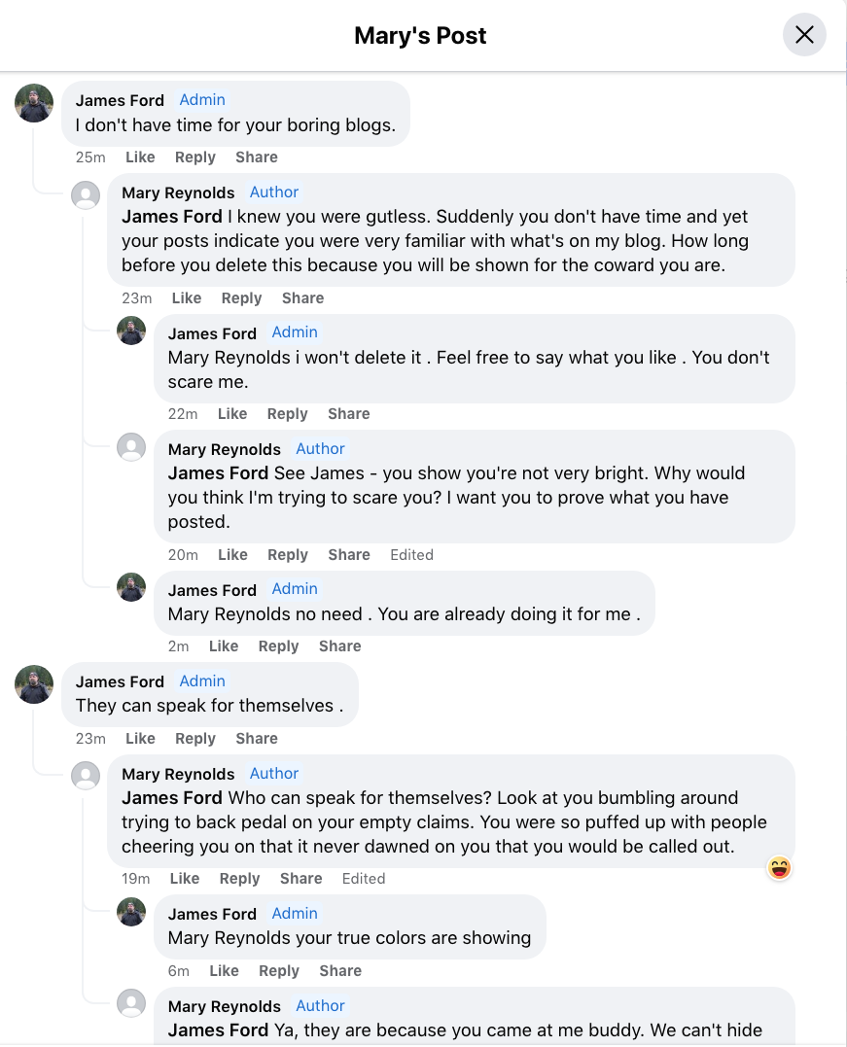View edit history of Mary's 20m comment
The height and width of the screenshot is (1047, 847).
pos(411,555)
